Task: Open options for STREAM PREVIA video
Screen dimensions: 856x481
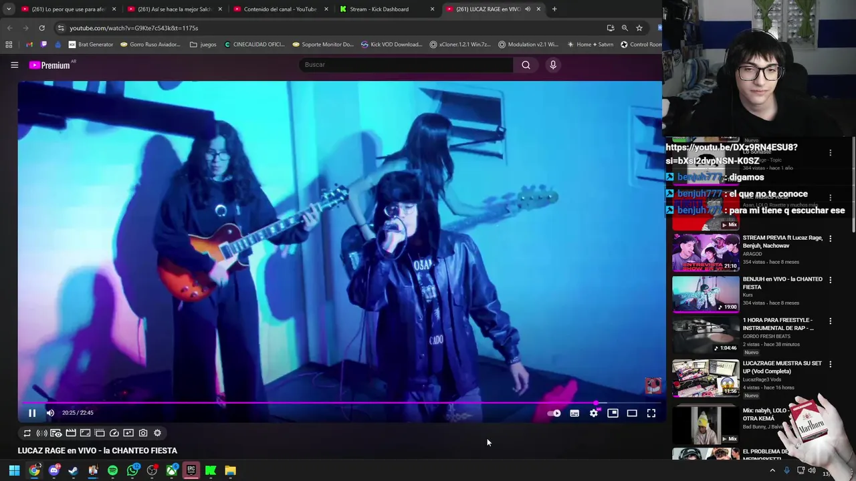Action: [831, 238]
